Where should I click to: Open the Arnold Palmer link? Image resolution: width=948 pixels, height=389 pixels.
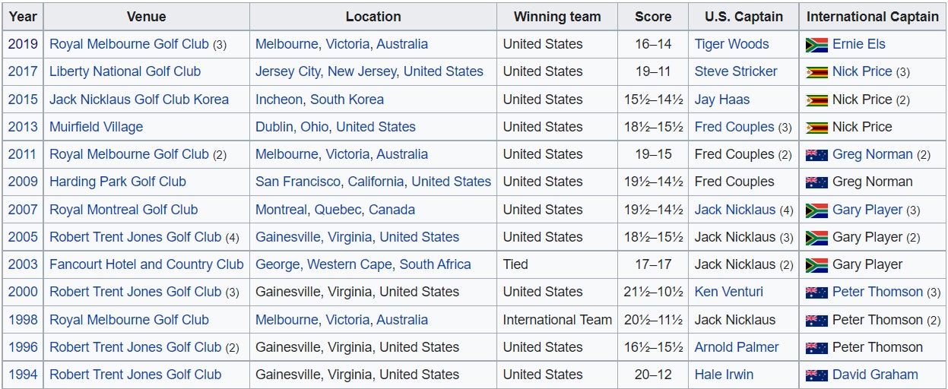[x=736, y=347]
